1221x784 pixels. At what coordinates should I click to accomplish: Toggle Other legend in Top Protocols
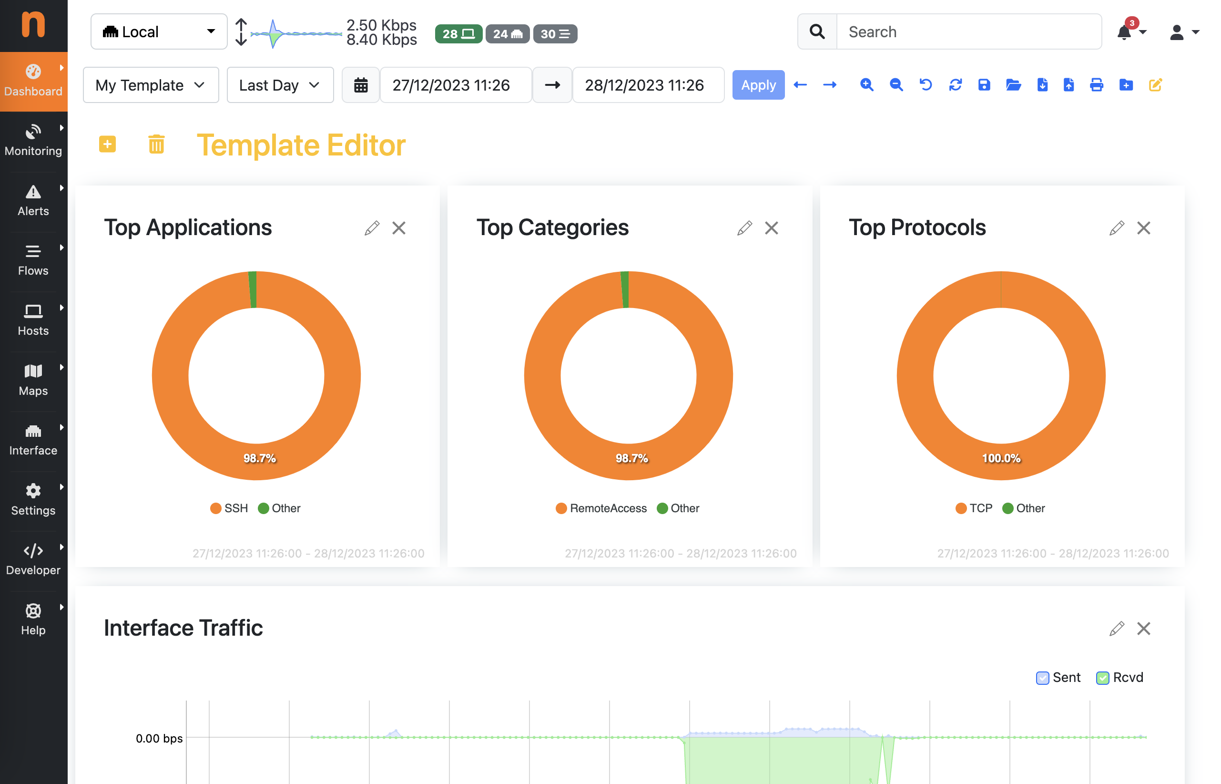tap(1024, 508)
